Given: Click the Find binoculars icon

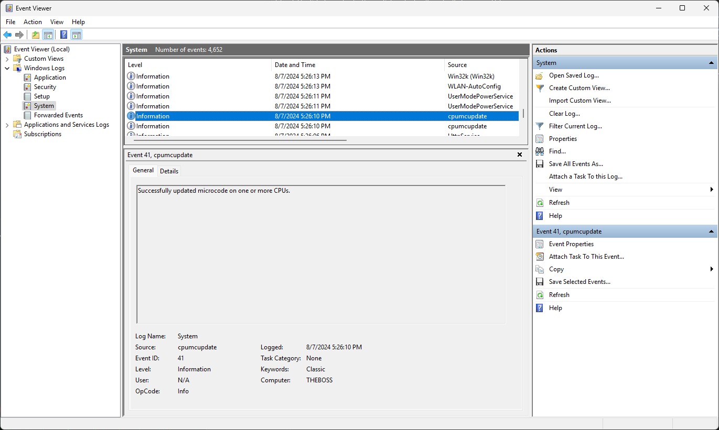Looking at the screenshot, I should coord(540,151).
